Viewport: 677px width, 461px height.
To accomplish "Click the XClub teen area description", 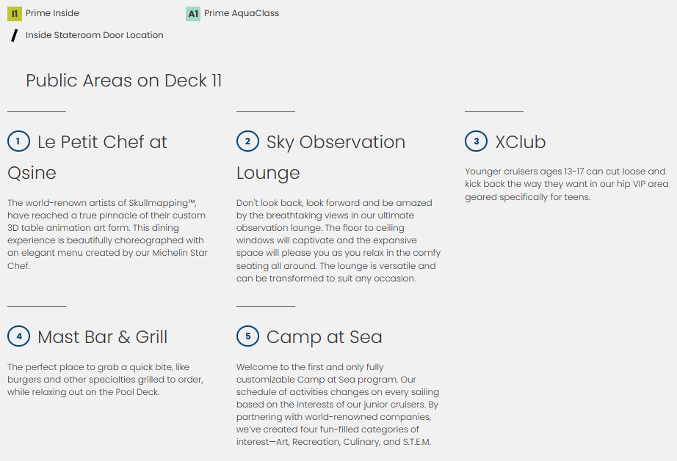I will click(x=566, y=184).
